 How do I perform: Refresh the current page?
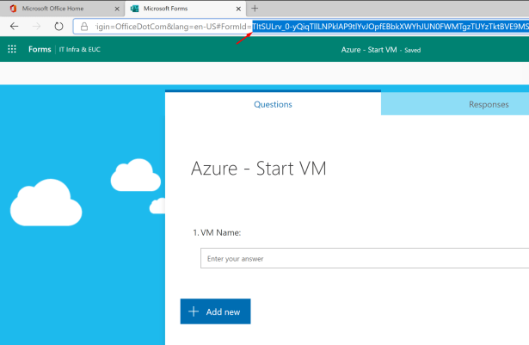(x=58, y=27)
